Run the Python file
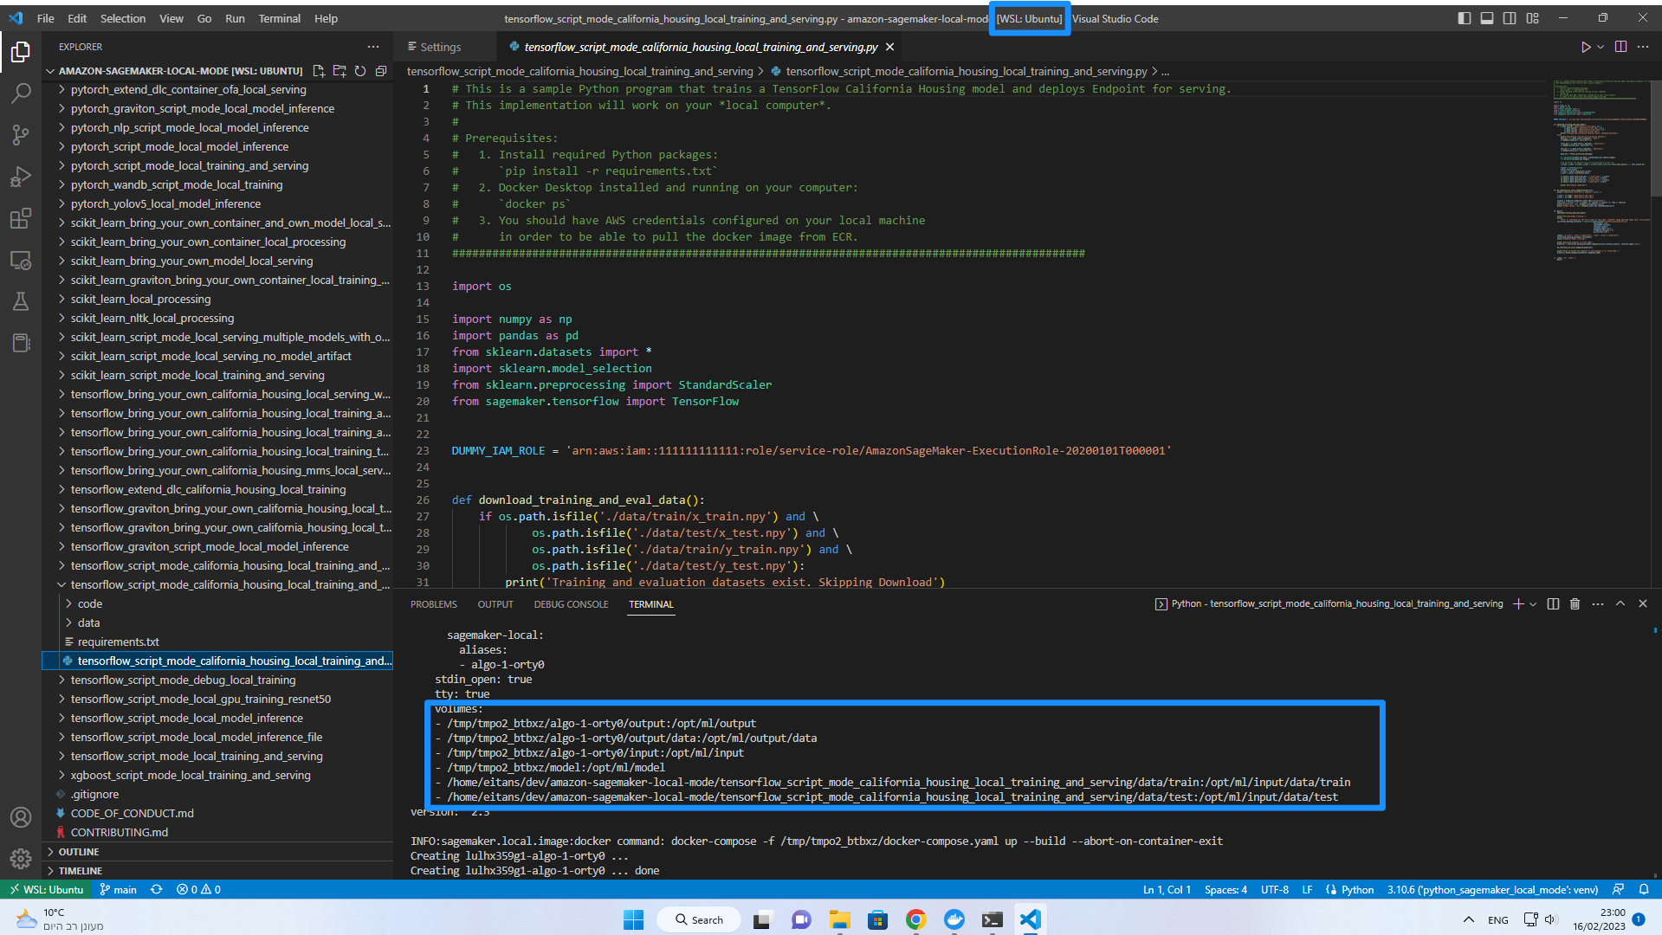The width and height of the screenshot is (1662, 935). [1585, 47]
